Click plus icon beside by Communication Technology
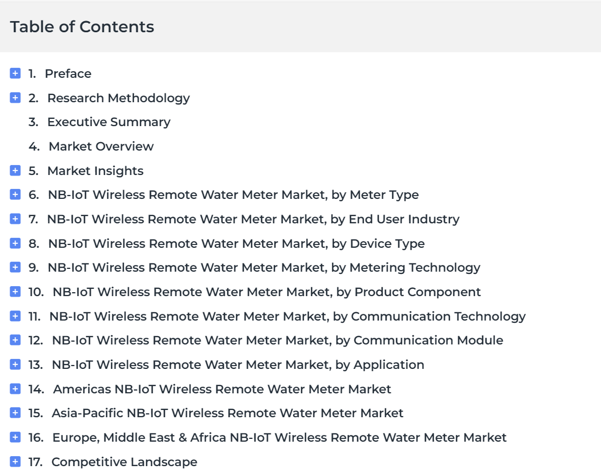 15,316
